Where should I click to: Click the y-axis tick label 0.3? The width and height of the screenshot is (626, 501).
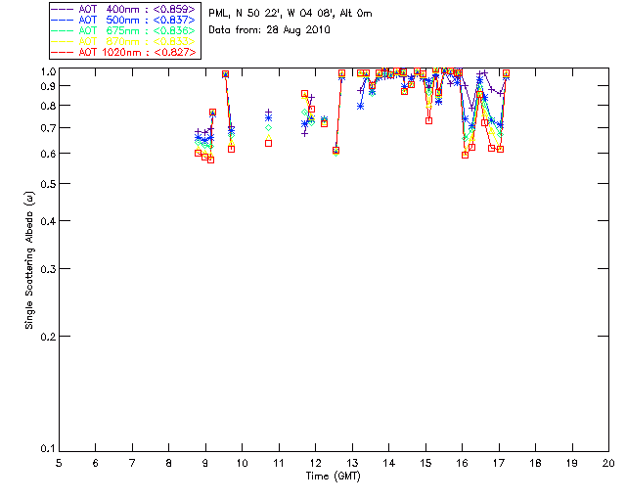[44, 269]
